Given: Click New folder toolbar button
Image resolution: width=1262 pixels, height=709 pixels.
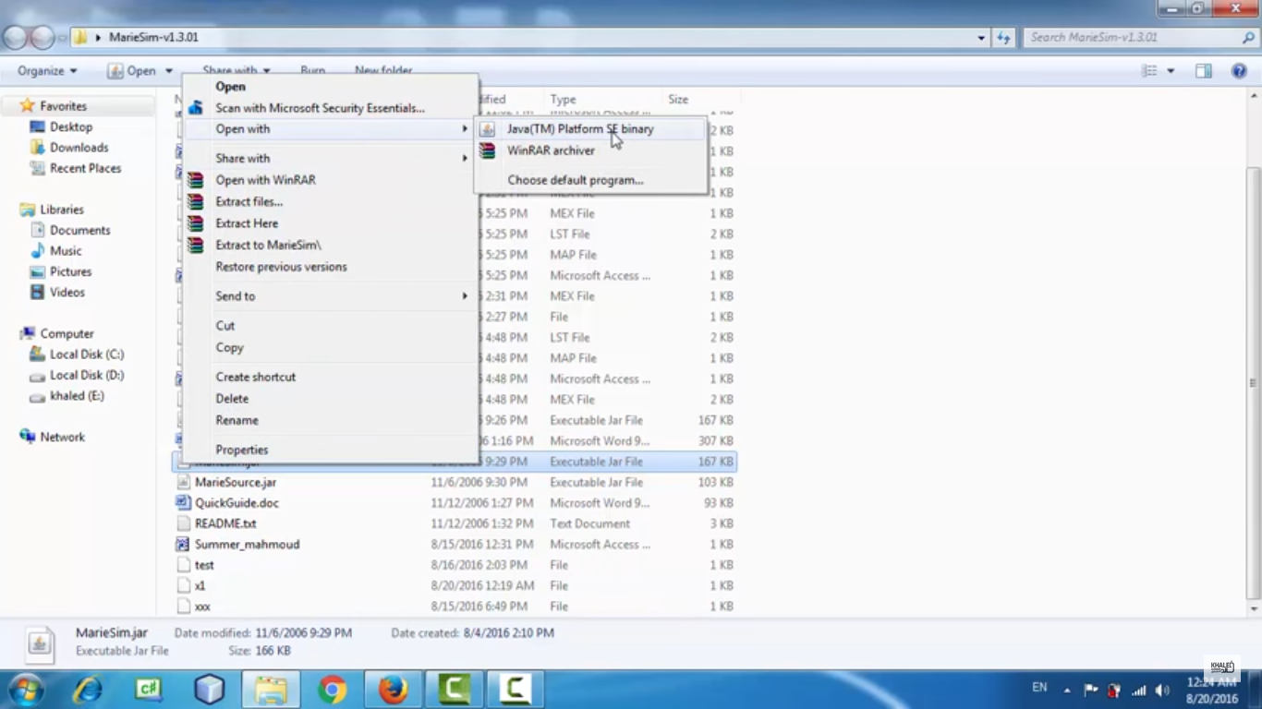Looking at the screenshot, I should pos(383,71).
